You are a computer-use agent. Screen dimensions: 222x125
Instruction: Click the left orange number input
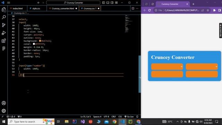point(167,74)
